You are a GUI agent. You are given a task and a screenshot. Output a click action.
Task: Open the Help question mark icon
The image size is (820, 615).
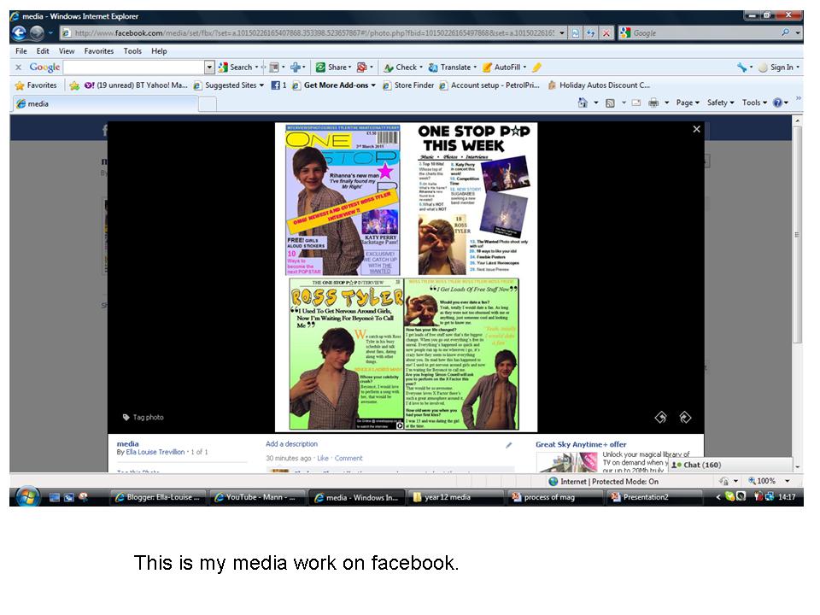(777, 103)
